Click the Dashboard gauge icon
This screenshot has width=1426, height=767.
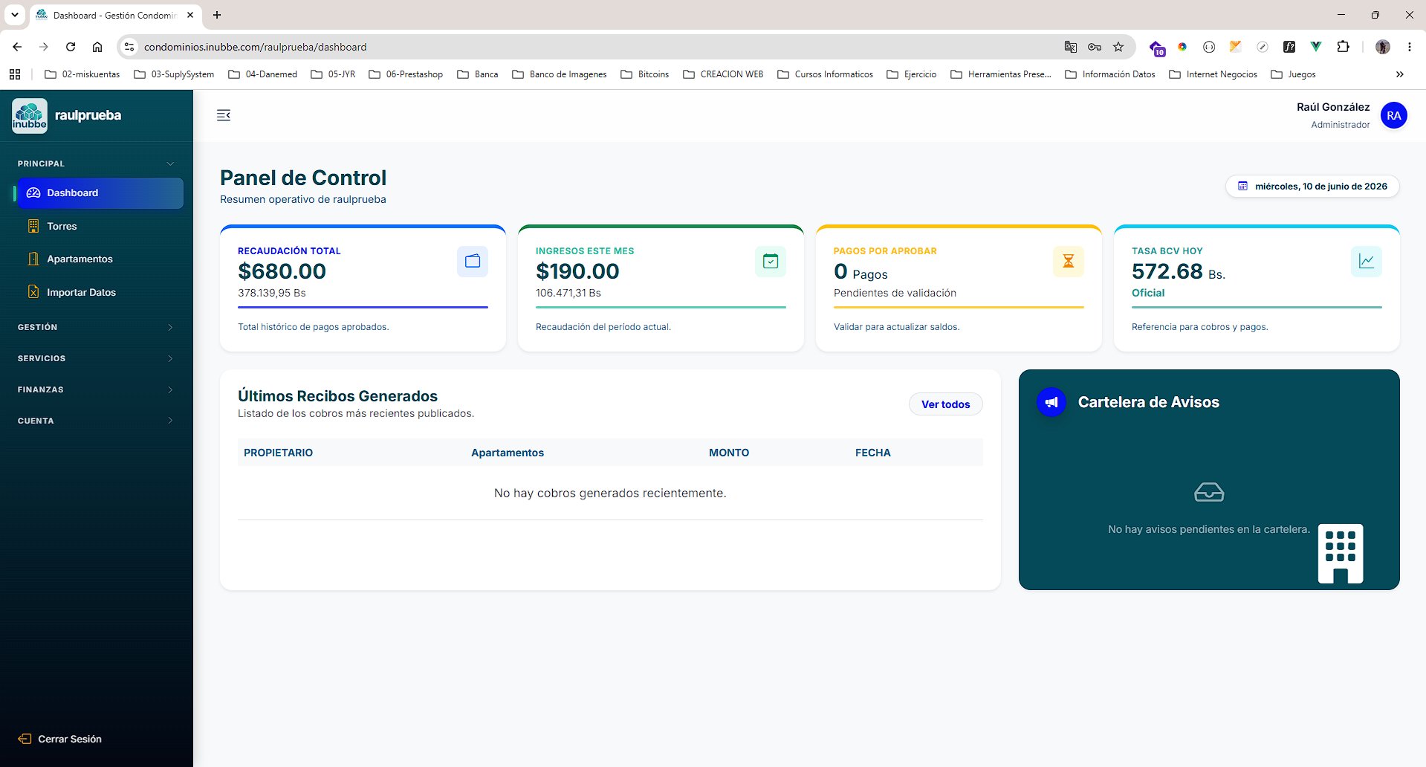click(33, 193)
